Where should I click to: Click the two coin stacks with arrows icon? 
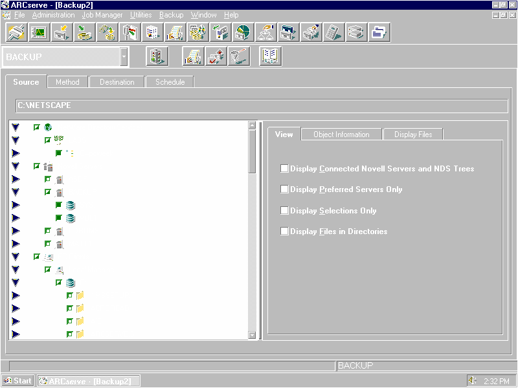point(107,32)
